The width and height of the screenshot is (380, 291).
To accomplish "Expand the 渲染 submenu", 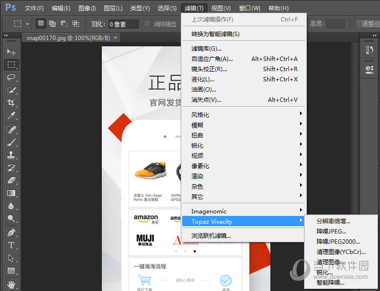I will pyautogui.click(x=243, y=176).
